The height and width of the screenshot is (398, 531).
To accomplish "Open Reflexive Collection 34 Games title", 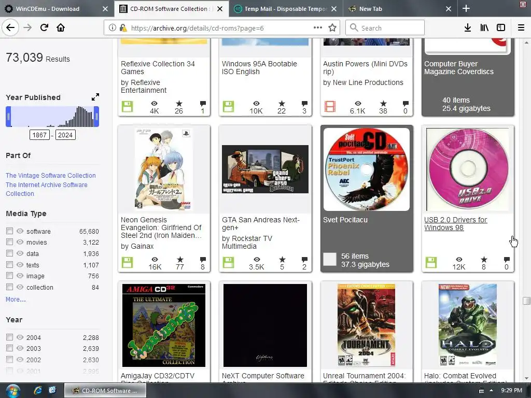I will coord(158,68).
